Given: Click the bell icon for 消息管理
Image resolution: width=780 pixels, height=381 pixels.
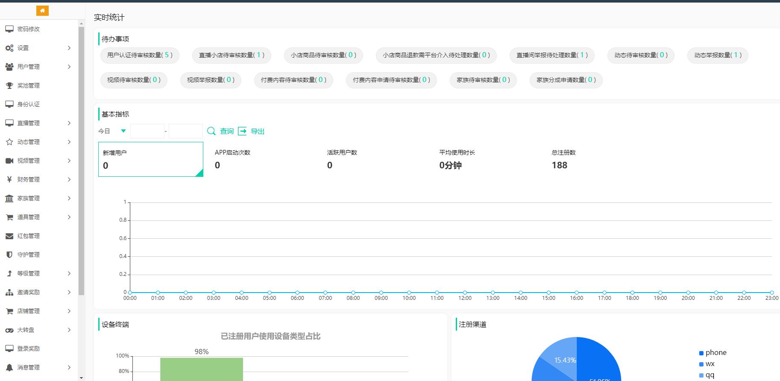Looking at the screenshot, I should click(9, 367).
